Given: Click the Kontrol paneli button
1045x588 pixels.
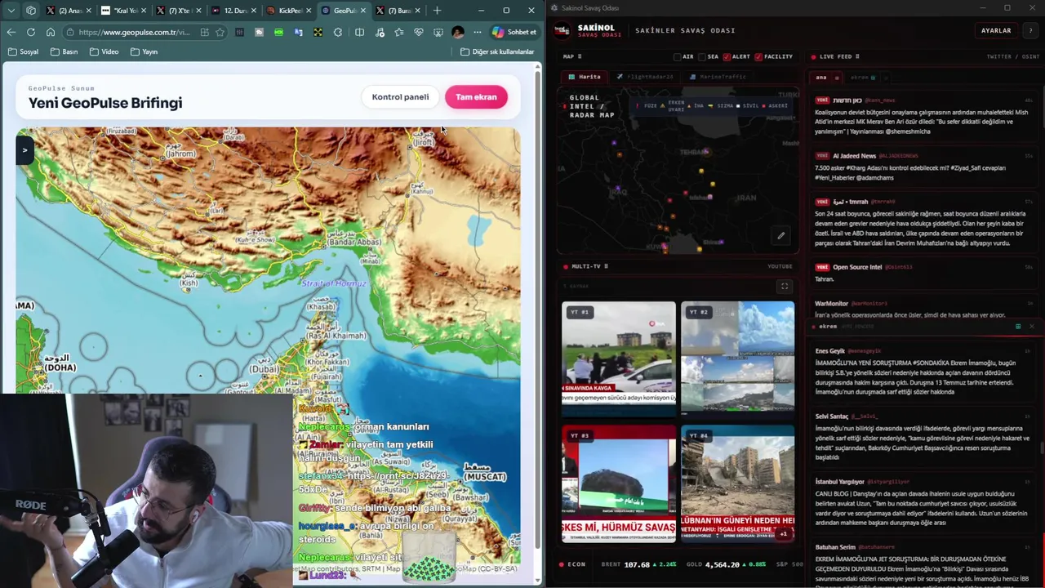Looking at the screenshot, I should click(400, 97).
